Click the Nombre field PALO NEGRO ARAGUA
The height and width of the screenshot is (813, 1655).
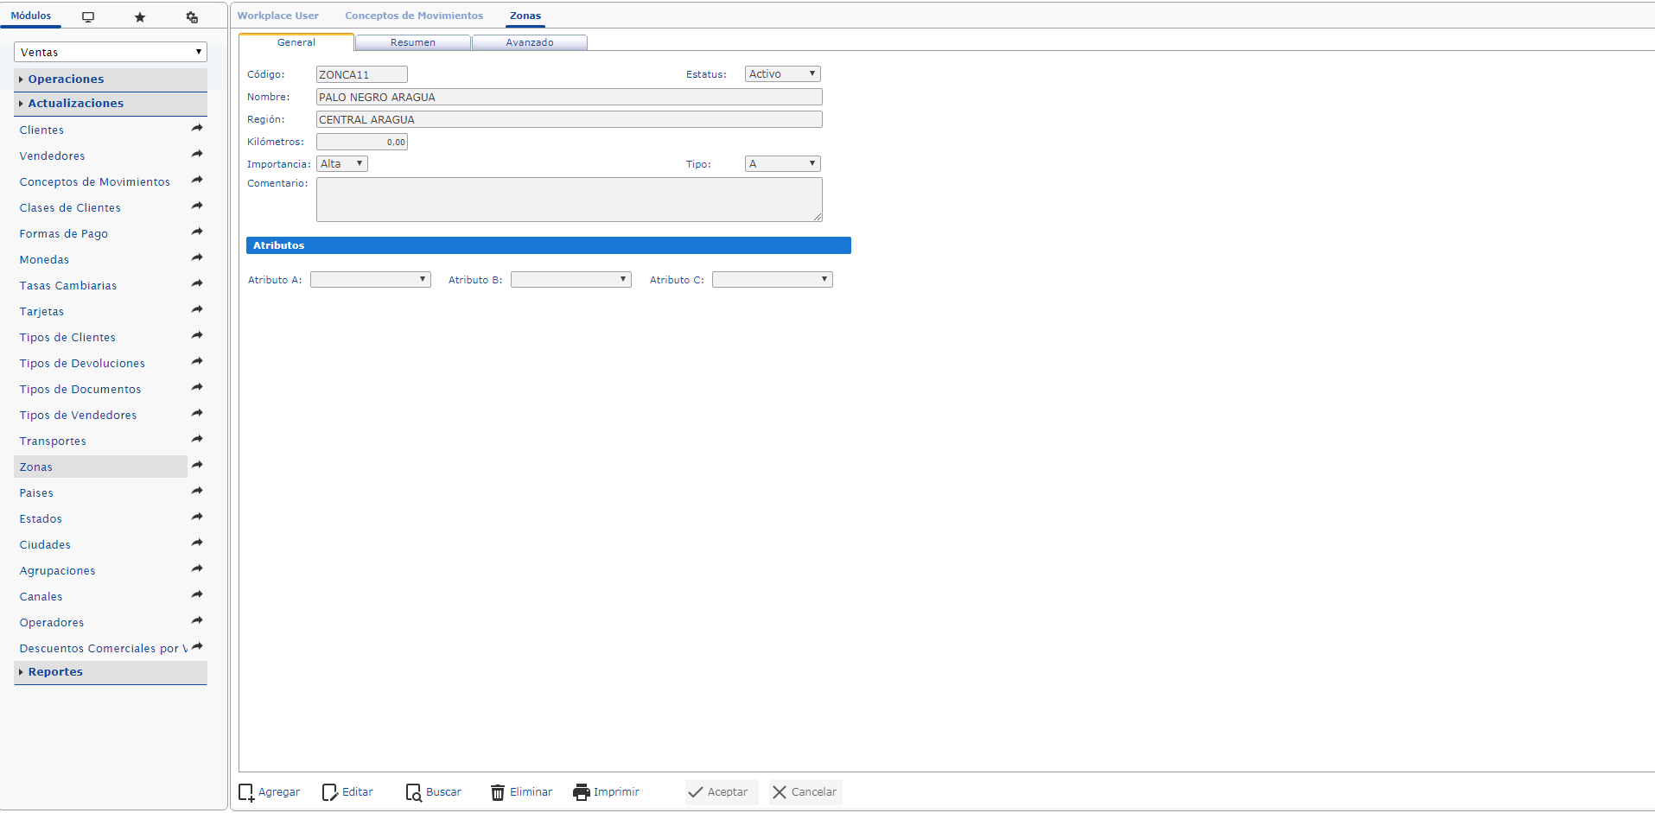click(570, 97)
